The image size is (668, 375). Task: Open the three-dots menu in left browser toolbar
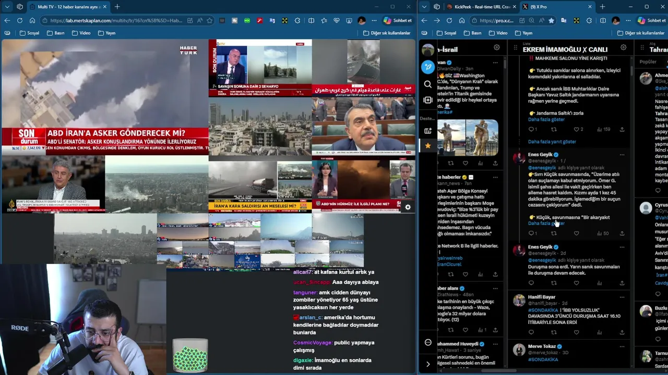(x=374, y=20)
